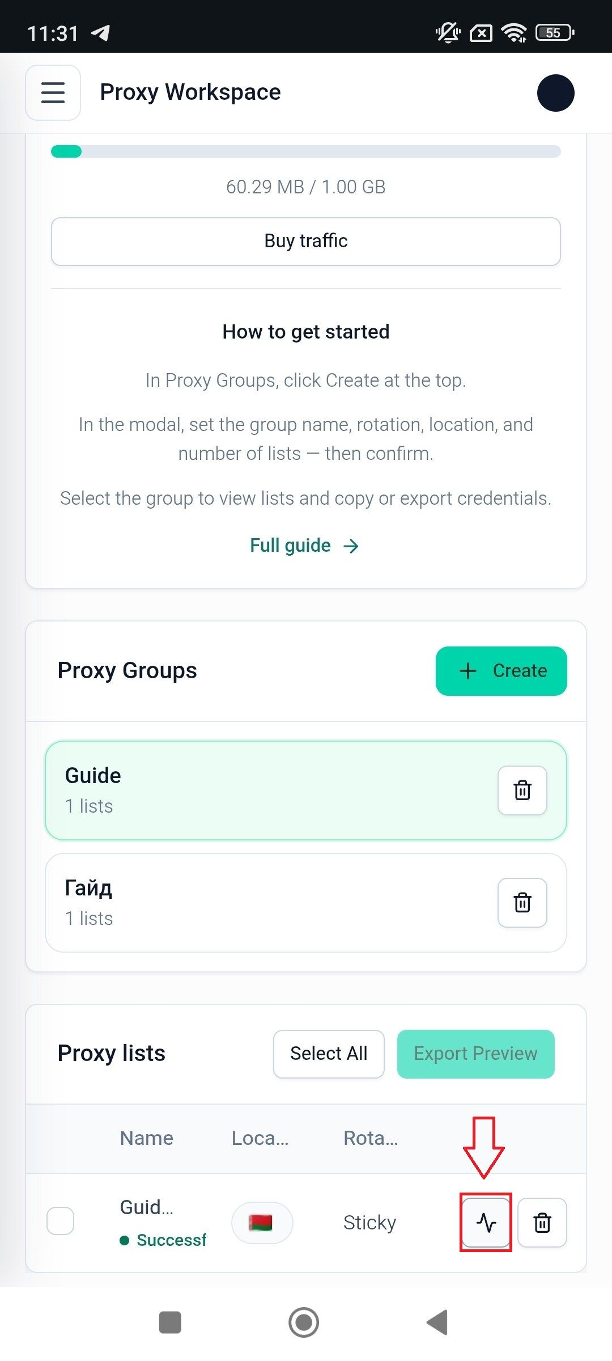Click Select All button

tap(329, 1054)
